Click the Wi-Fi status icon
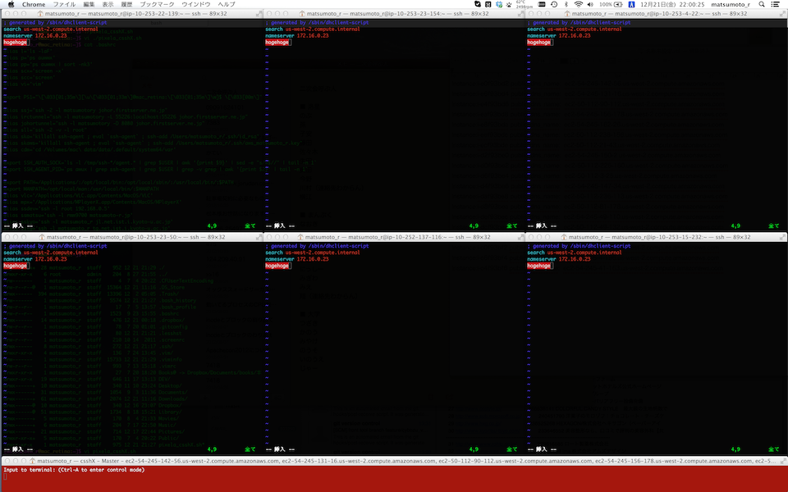The height and width of the screenshot is (492, 788). [578, 4]
